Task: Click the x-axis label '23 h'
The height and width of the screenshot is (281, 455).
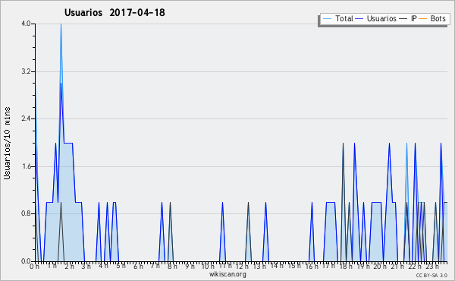Action: click(x=432, y=267)
